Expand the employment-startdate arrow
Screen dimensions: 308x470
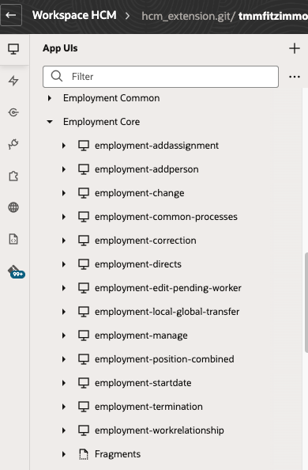64,383
